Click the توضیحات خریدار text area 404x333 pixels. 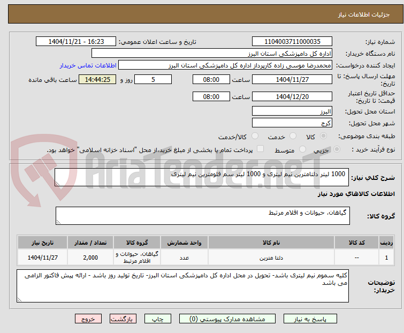pyautogui.click(x=182, y=286)
